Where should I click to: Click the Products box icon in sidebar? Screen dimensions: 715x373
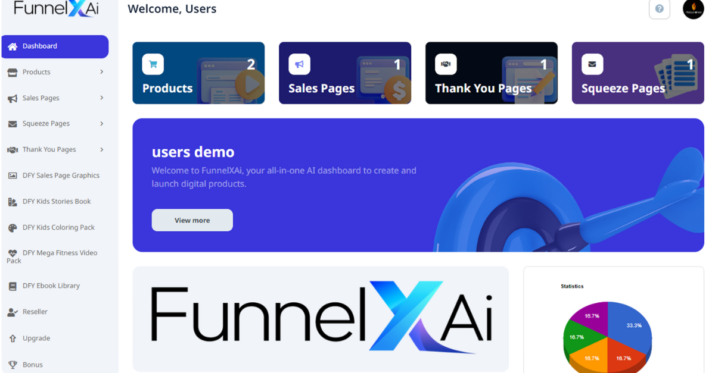(x=13, y=73)
